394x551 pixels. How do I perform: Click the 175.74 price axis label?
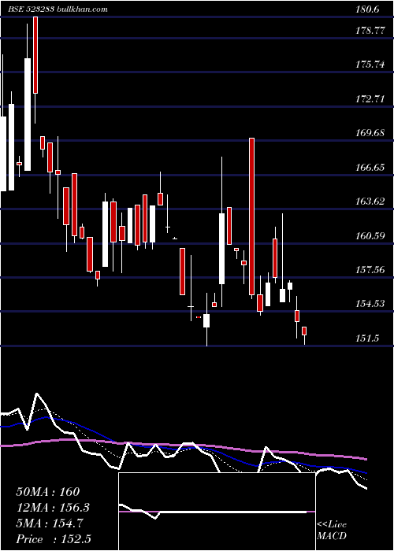[370, 65]
